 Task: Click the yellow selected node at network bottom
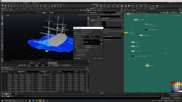pos(147,65)
